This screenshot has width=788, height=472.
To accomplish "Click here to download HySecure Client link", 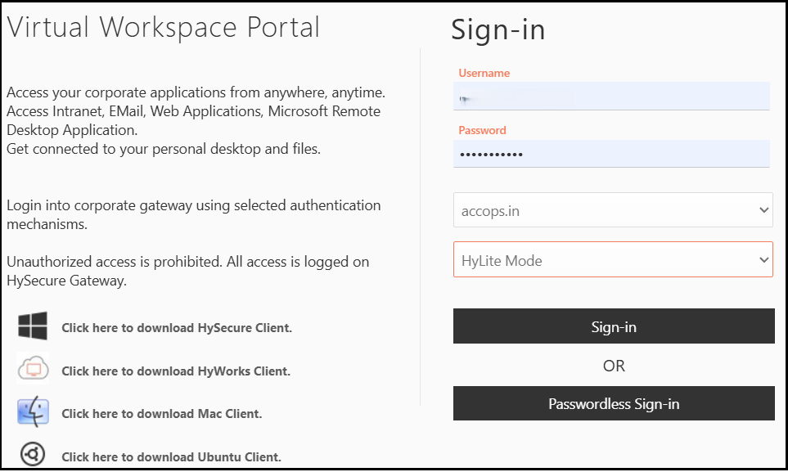I will (x=177, y=328).
